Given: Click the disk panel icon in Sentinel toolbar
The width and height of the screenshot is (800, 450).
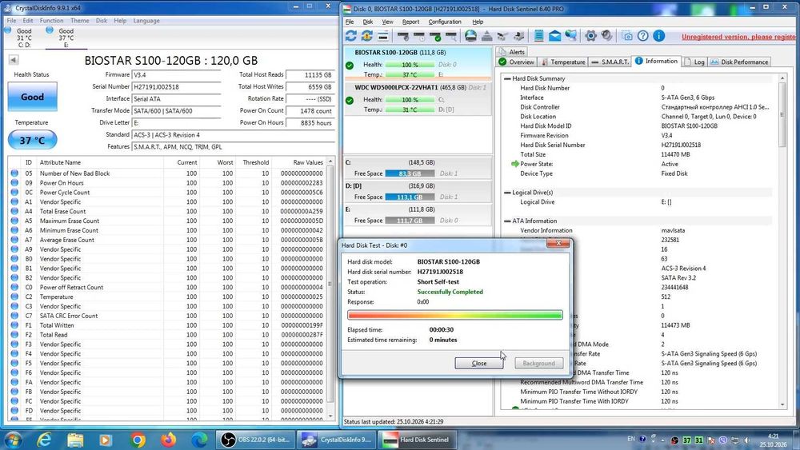Looking at the screenshot, I should [x=383, y=36].
